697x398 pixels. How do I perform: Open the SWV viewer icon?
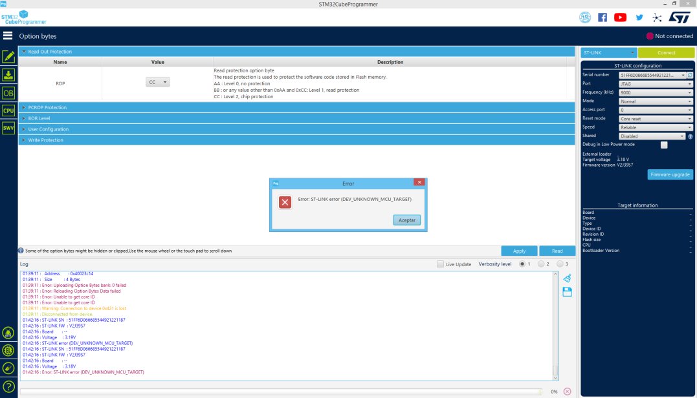(x=8, y=128)
